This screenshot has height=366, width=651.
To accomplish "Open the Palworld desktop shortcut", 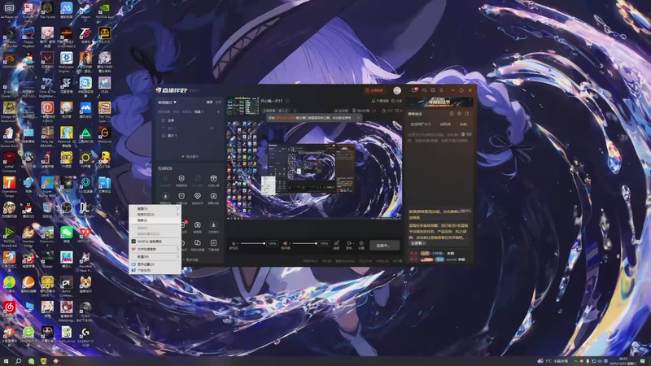I will click(67, 136).
